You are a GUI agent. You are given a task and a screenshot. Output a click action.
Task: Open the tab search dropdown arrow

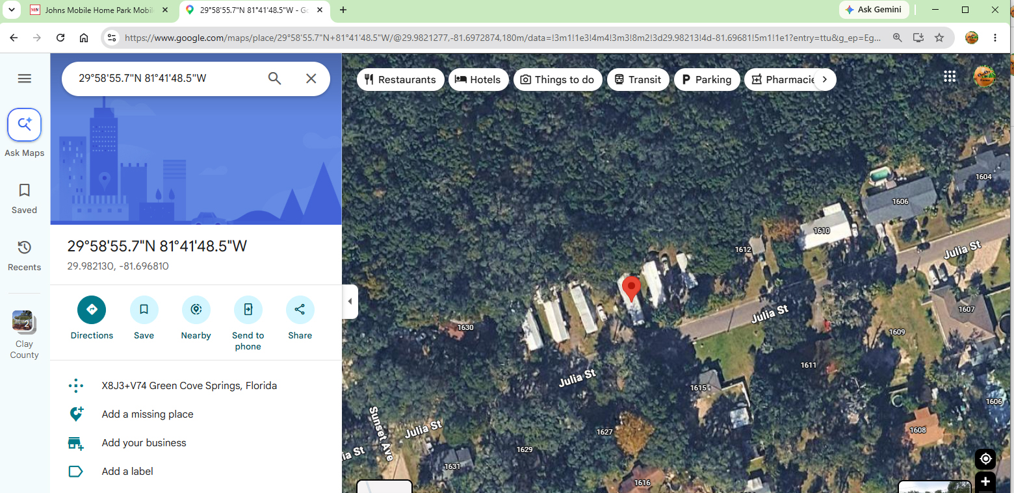pyautogui.click(x=10, y=10)
